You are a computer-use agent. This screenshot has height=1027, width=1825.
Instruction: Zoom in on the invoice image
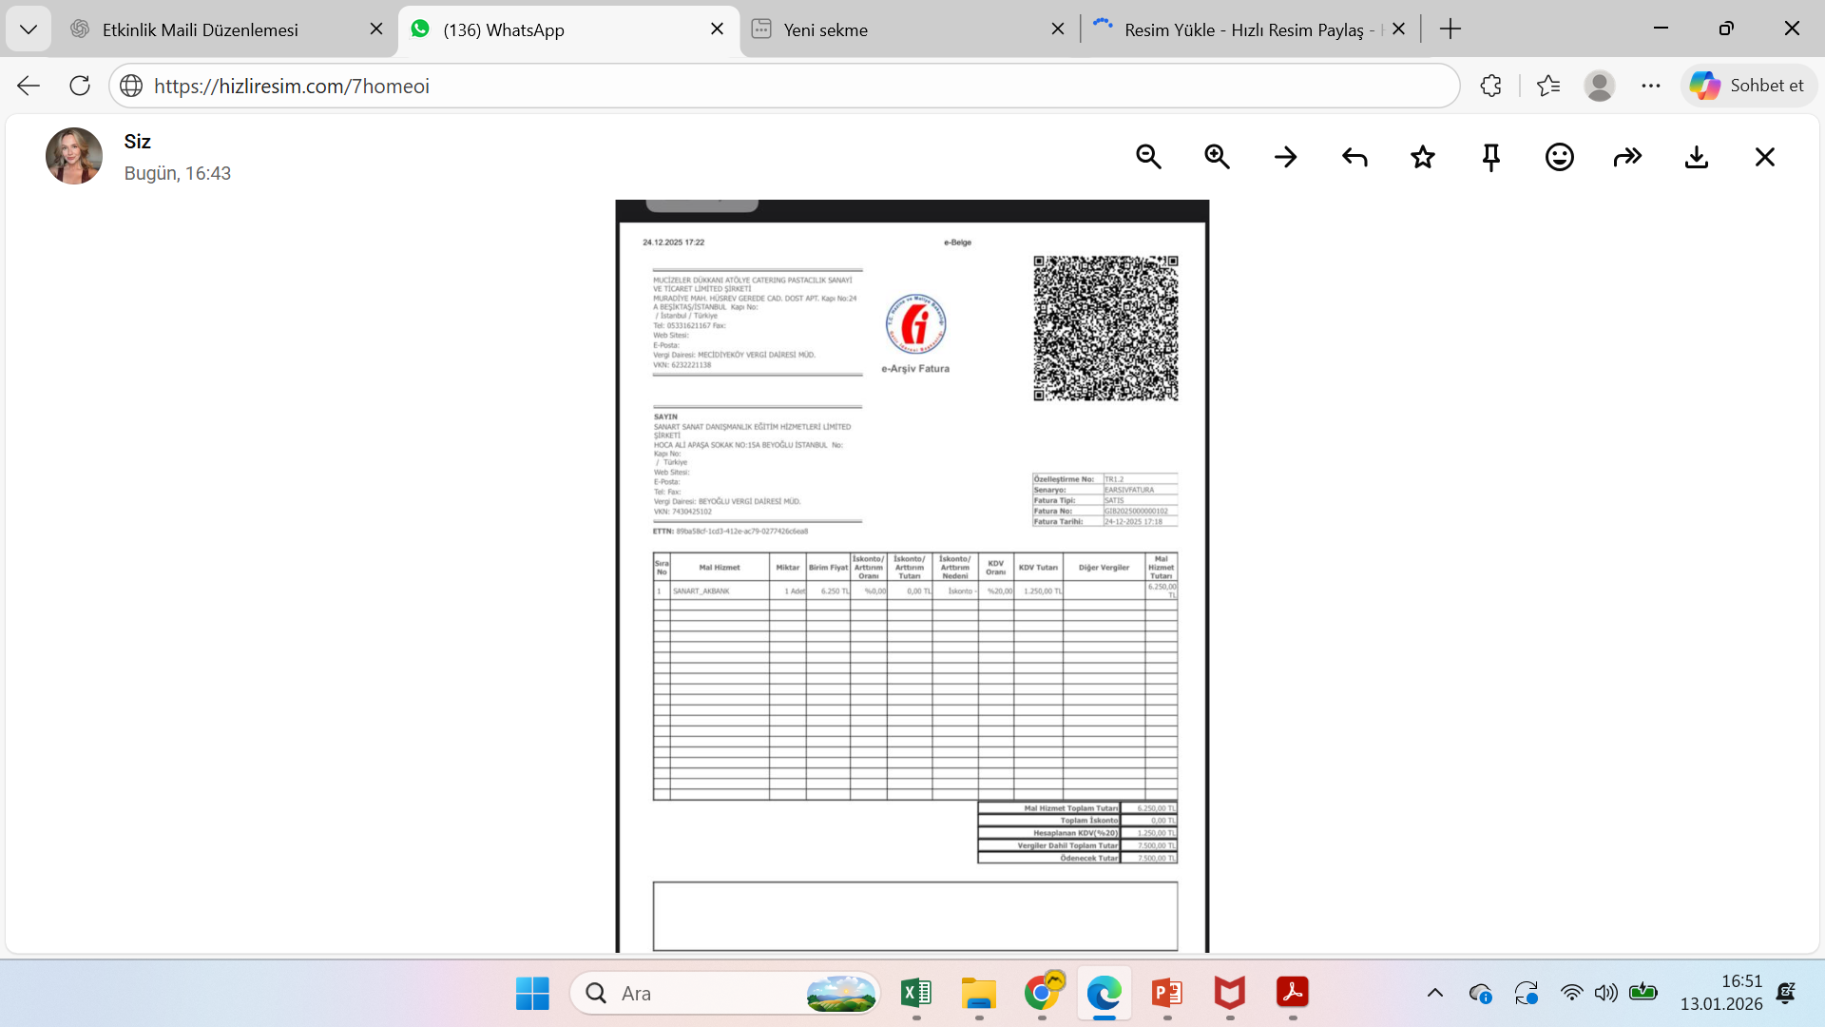pyautogui.click(x=1217, y=157)
